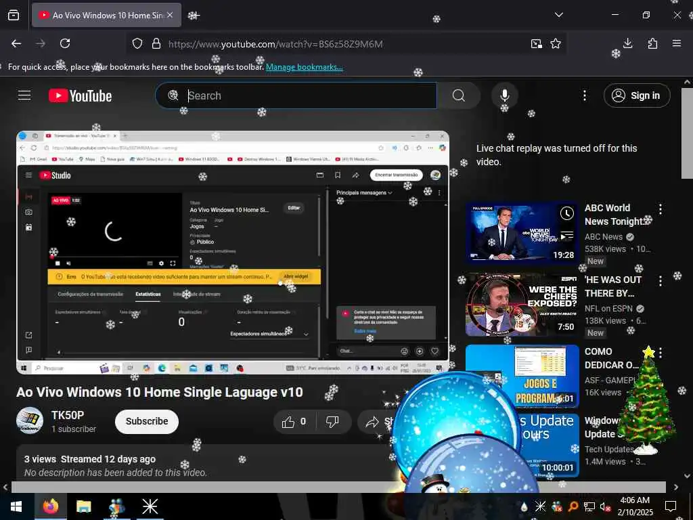Open the TK50P channel name link
This screenshot has width=693, height=520.
click(x=68, y=415)
